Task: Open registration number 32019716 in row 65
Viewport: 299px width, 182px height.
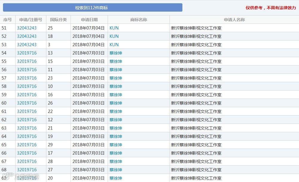Action: 27,145
